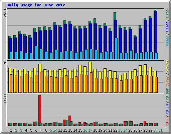This screenshot has width=171, height=134.
Task: Click day 25 on the x-axis
Action: [130, 130]
